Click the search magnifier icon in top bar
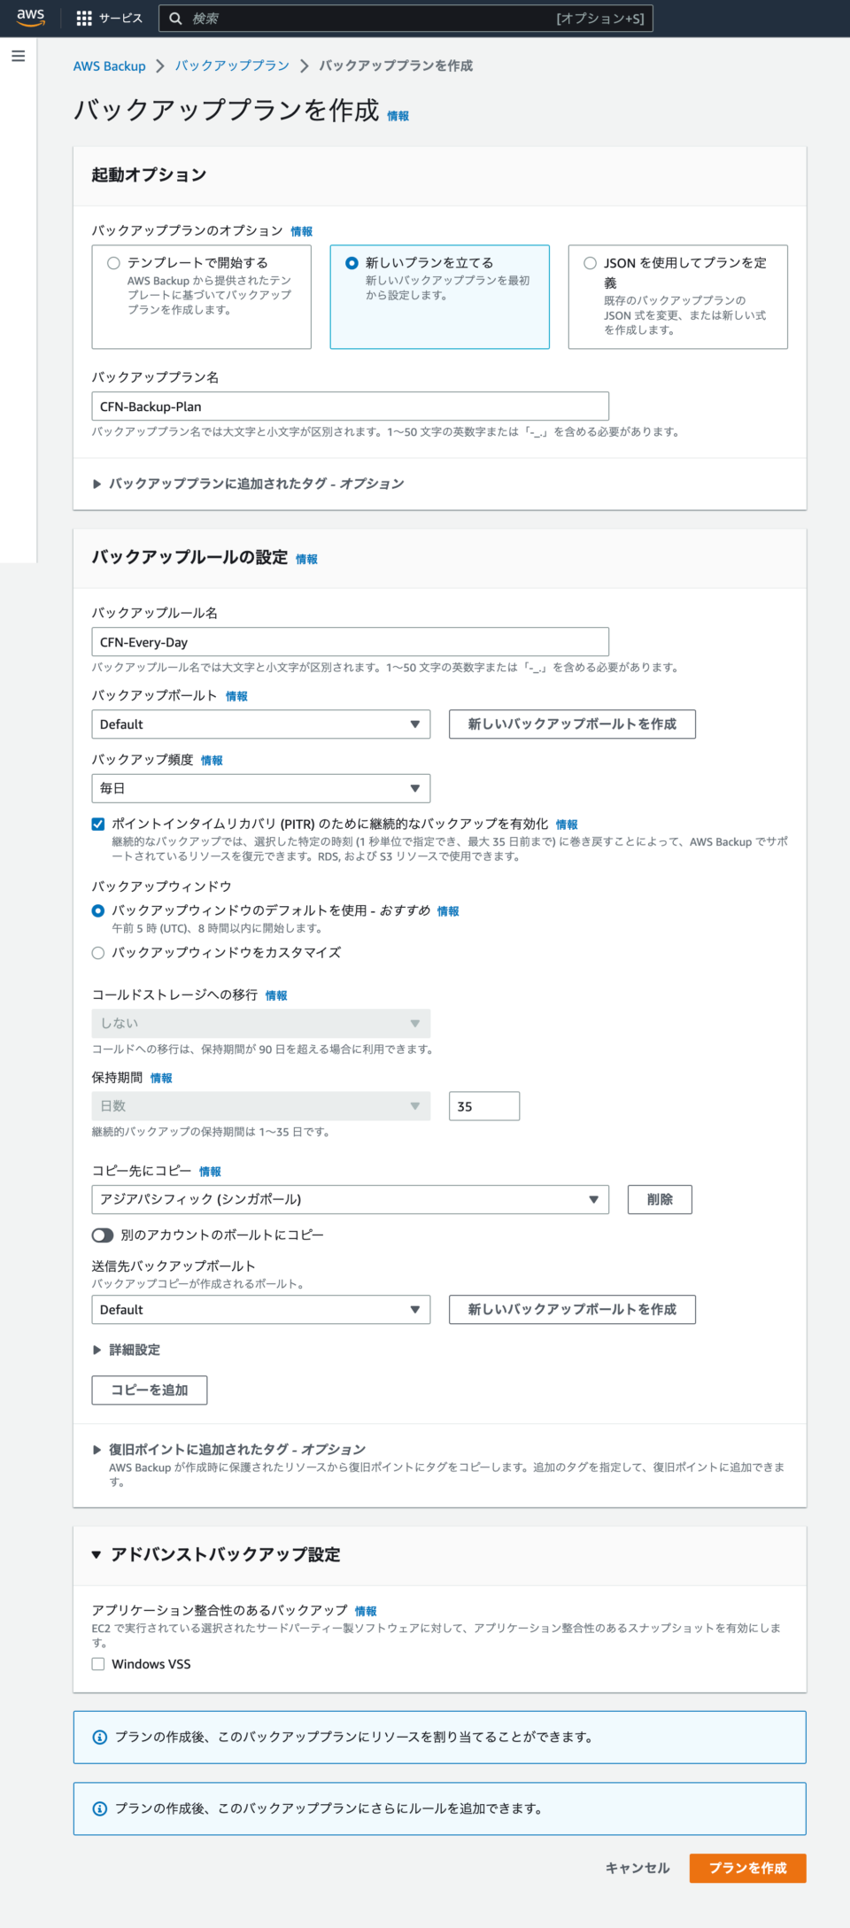The image size is (850, 1928). [177, 18]
